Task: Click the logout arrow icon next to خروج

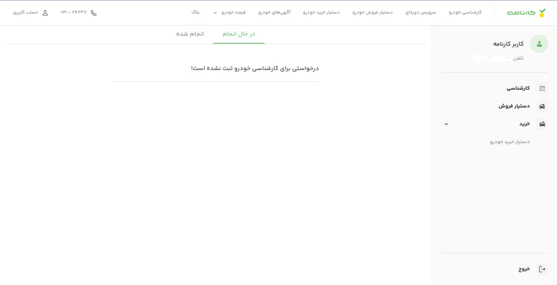Action: point(542,268)
